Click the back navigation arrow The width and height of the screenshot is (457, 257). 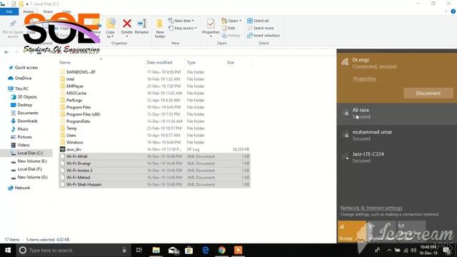[x=6, y=52]
